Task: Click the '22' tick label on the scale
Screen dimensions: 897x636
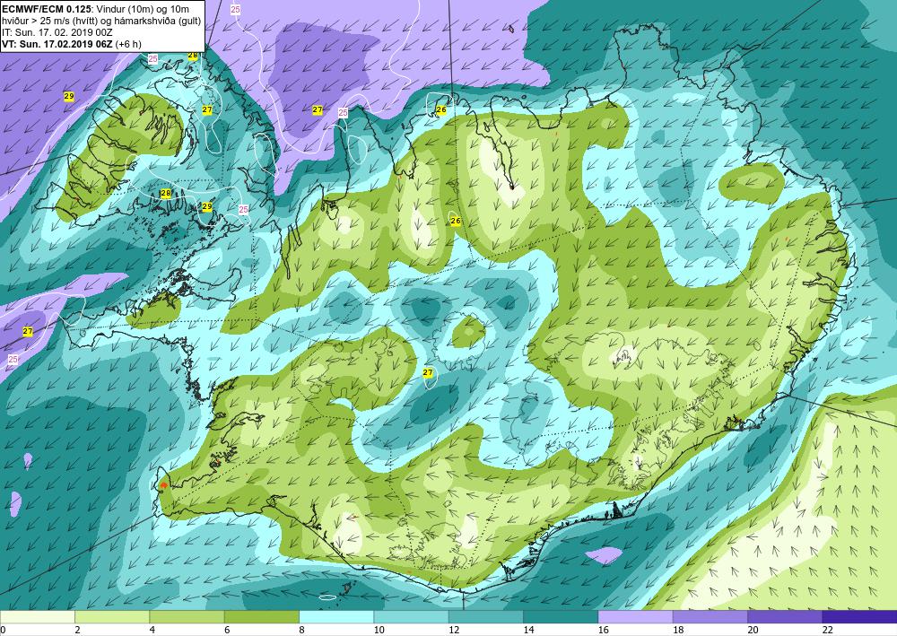Action: pyautogui.click(x=828, y=631)
